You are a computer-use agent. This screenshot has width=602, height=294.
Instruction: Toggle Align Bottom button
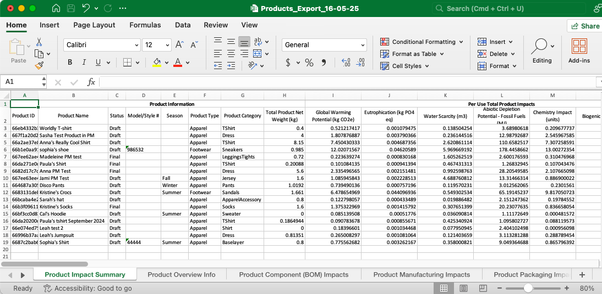244,41
